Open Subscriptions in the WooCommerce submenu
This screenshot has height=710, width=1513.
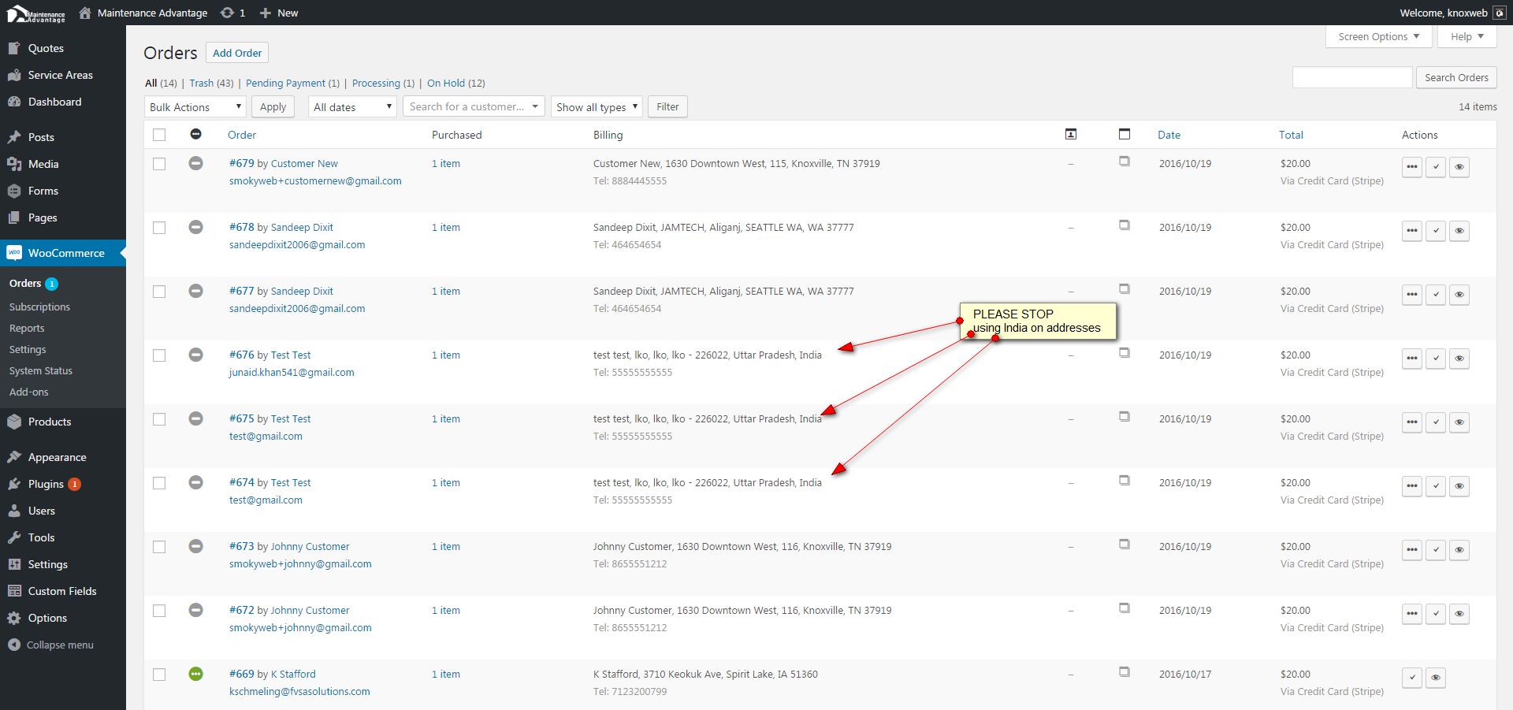point(39,307)
